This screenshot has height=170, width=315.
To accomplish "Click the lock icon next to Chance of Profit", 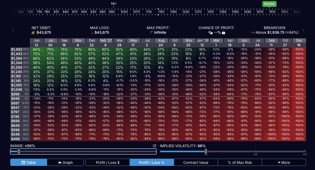I will click(x=224, y=33).
